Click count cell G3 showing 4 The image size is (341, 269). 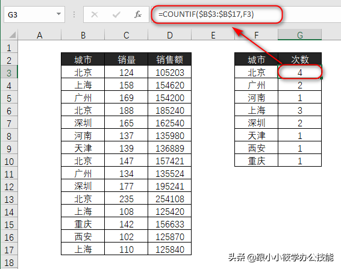click(299, 72)
